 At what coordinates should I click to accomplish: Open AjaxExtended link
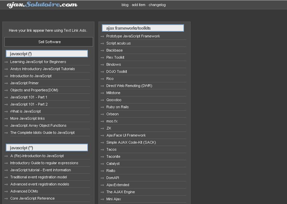118,185
